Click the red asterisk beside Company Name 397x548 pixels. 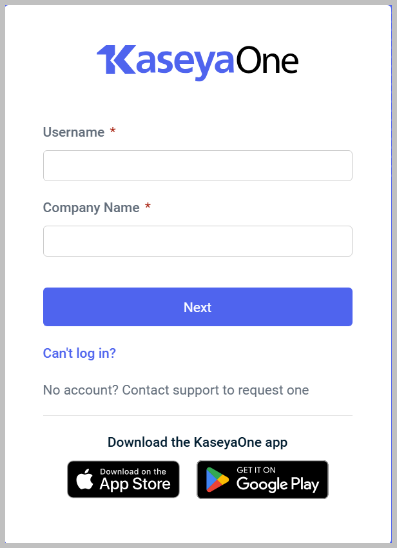click(x=148, y=206)
